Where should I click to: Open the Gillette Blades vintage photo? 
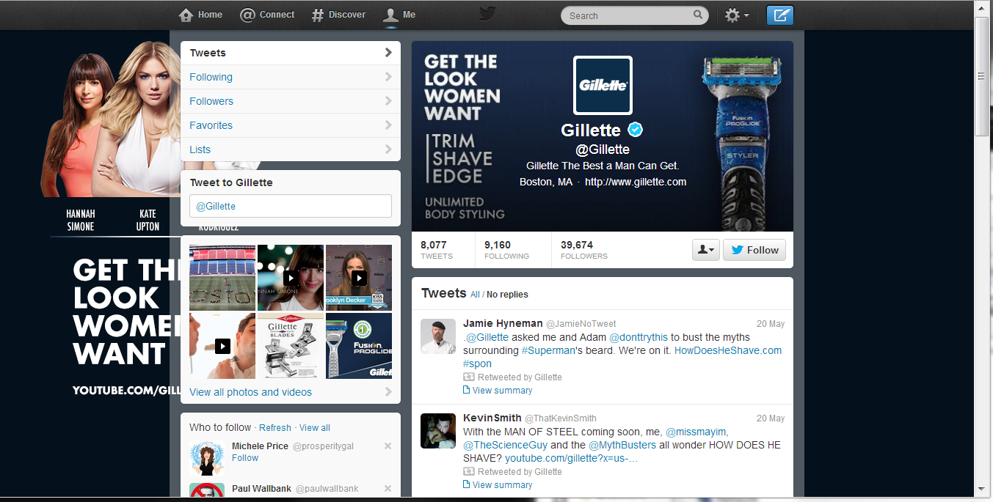click(x=291, y=346)
